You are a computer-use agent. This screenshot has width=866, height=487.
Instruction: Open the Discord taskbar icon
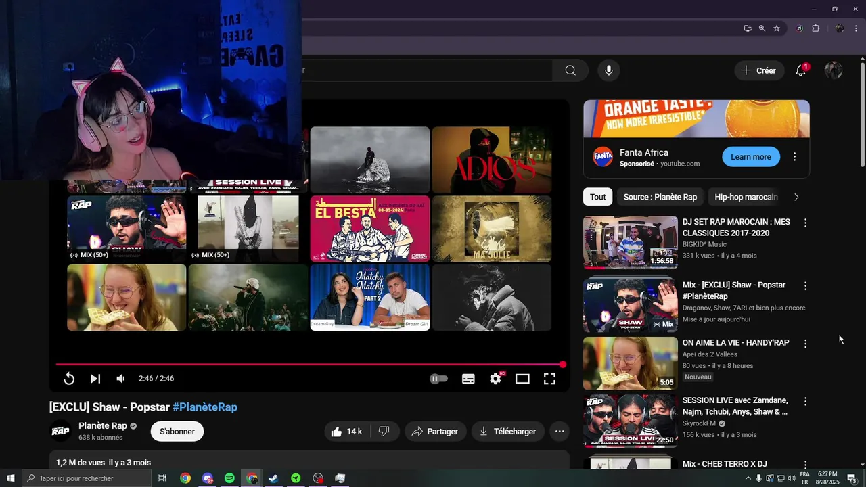pyautogui.click(x=208, y=478)
